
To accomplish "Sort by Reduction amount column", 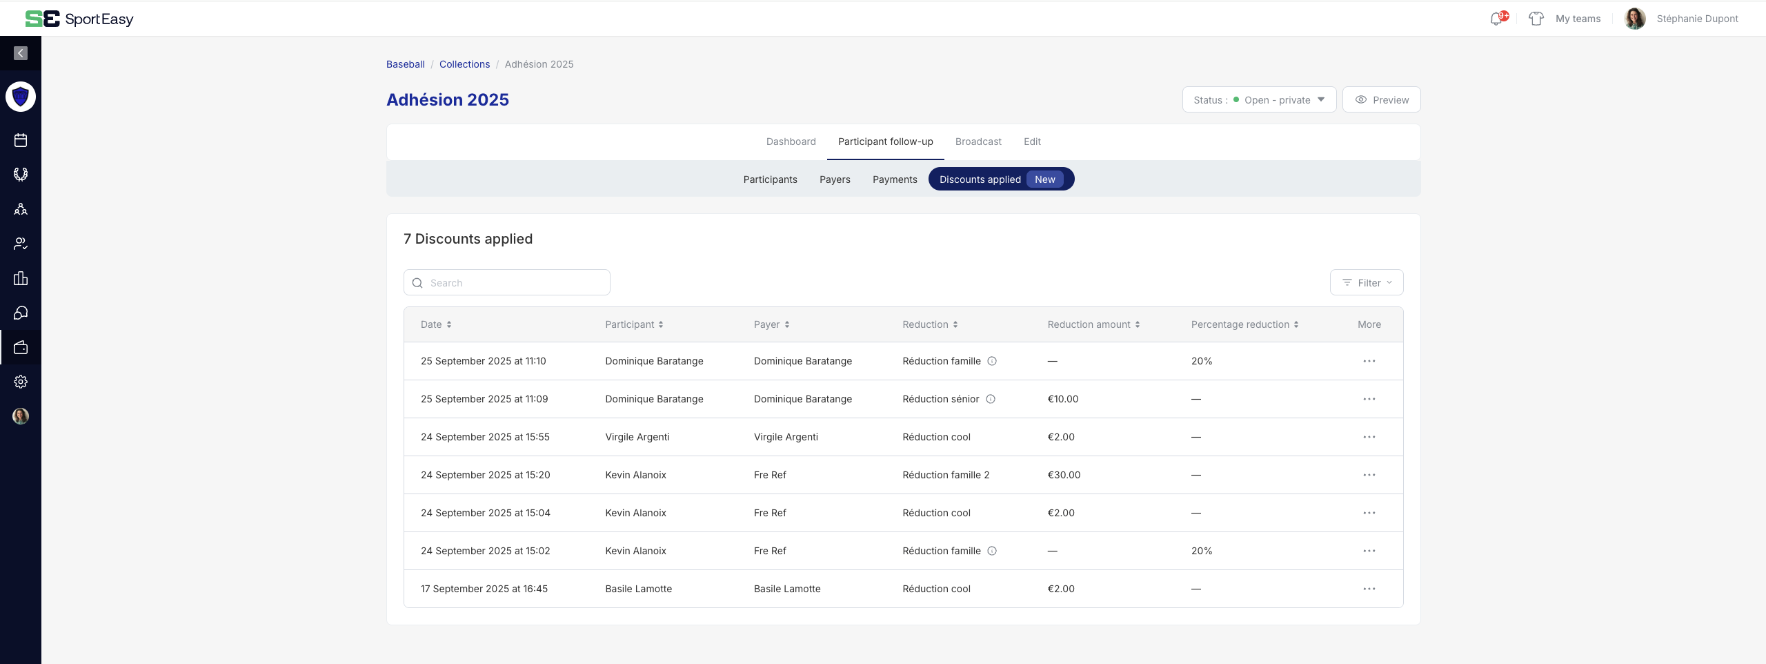I will [1093, 324].
